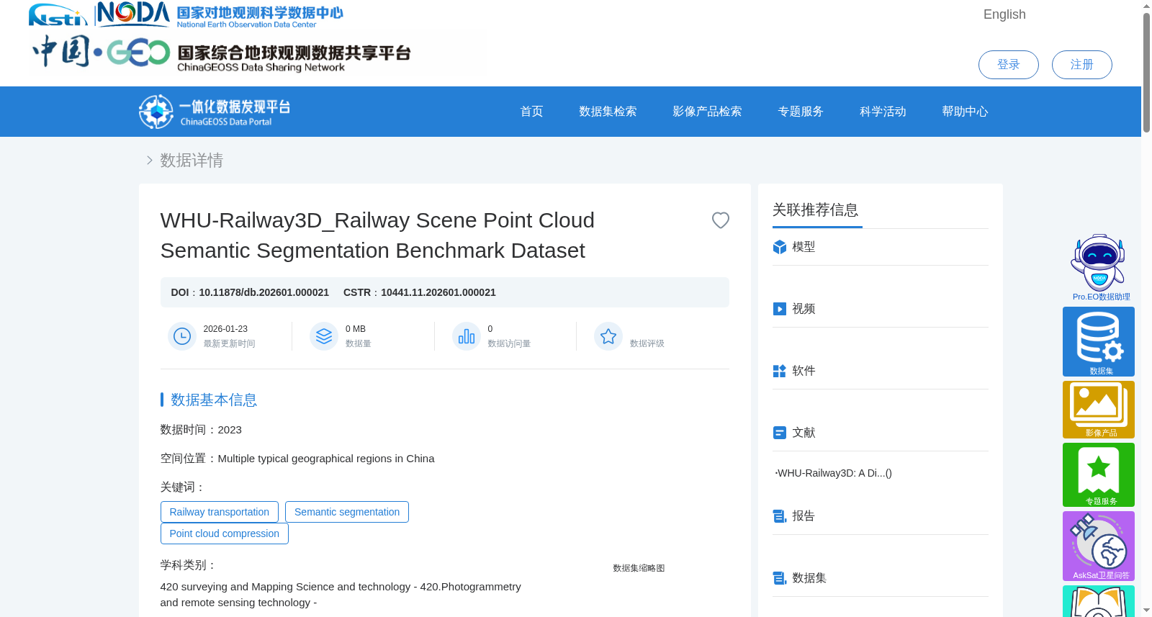Open 影像产品检索 menu item

point(707,112)
